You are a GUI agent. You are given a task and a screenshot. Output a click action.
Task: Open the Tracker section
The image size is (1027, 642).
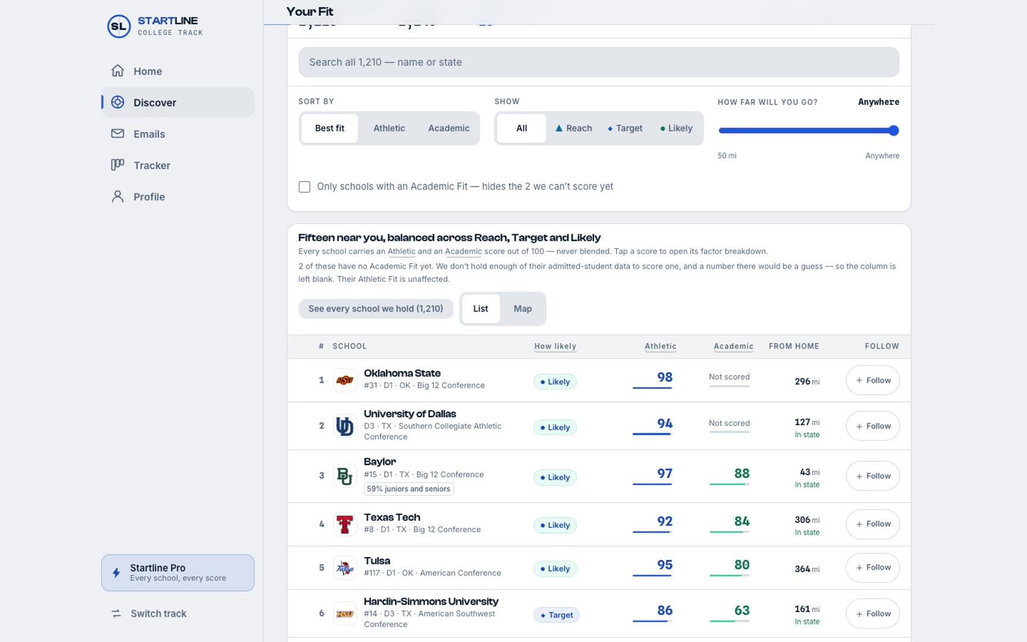pyautogui.click(x=178, y=166)
